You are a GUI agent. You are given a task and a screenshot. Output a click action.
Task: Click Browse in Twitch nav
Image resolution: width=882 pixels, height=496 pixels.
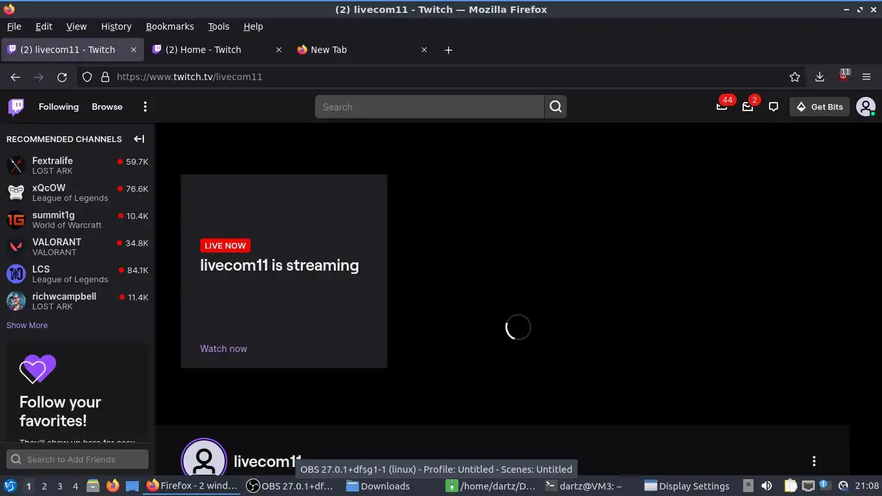point(107,107)
